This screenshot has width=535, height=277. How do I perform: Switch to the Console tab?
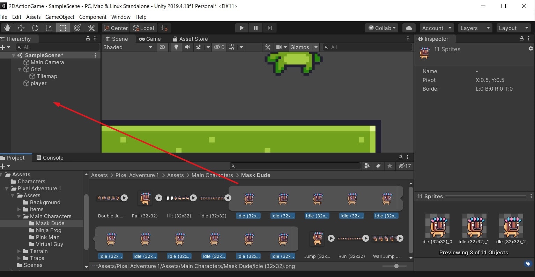click(50, 157)
